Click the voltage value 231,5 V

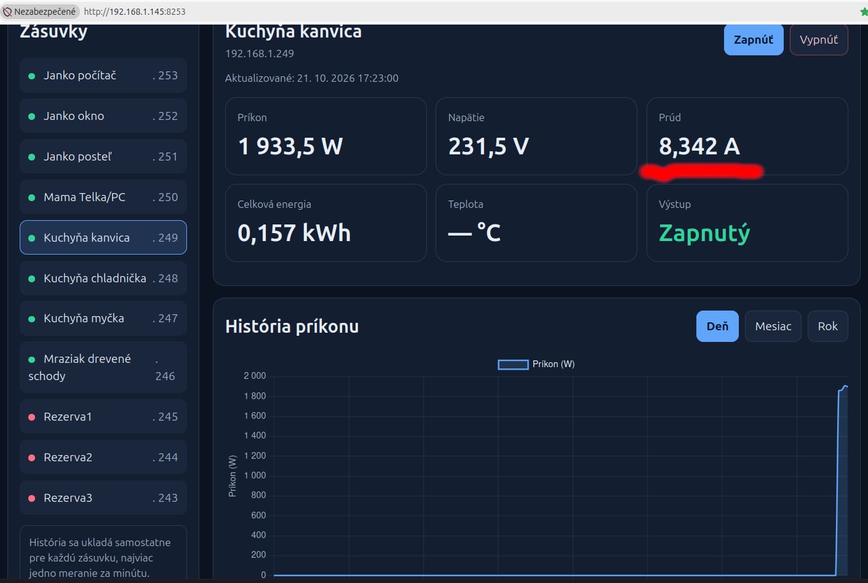click(x=488, y=146)
